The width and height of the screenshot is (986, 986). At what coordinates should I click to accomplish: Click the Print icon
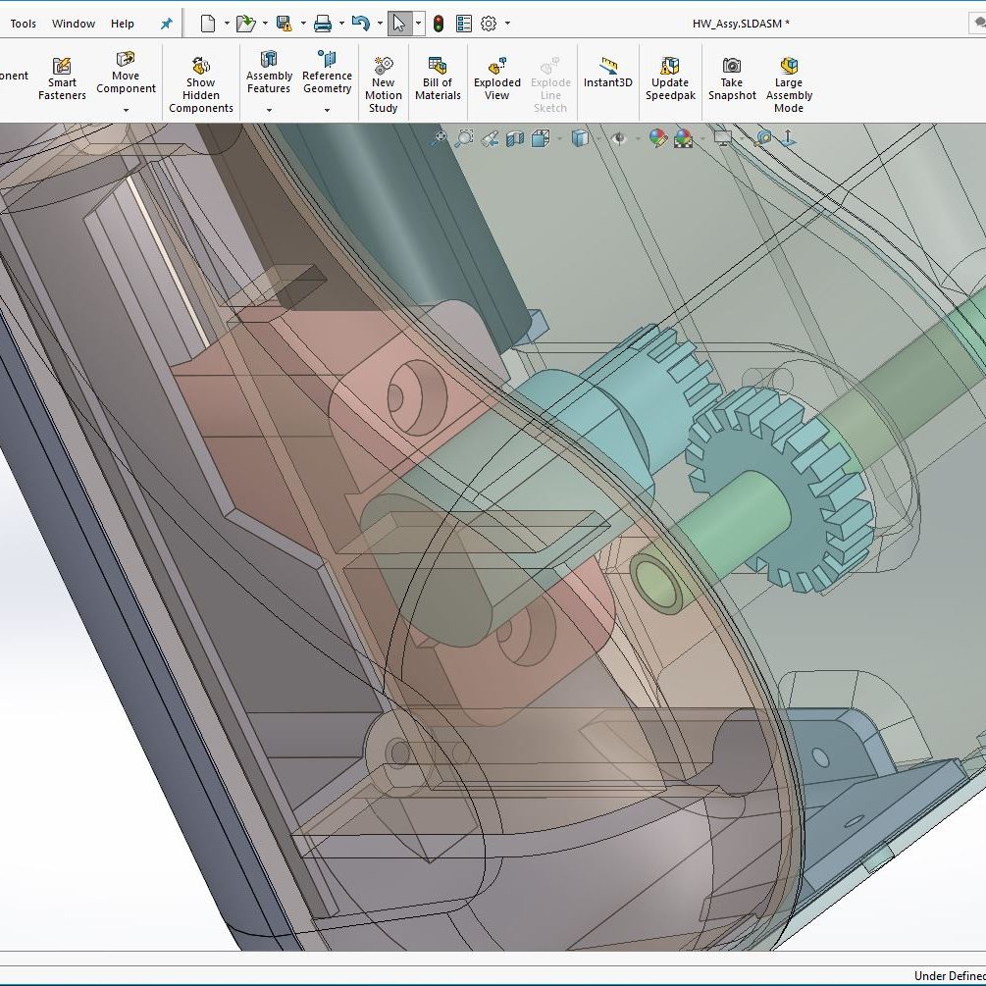coord(323,24)
